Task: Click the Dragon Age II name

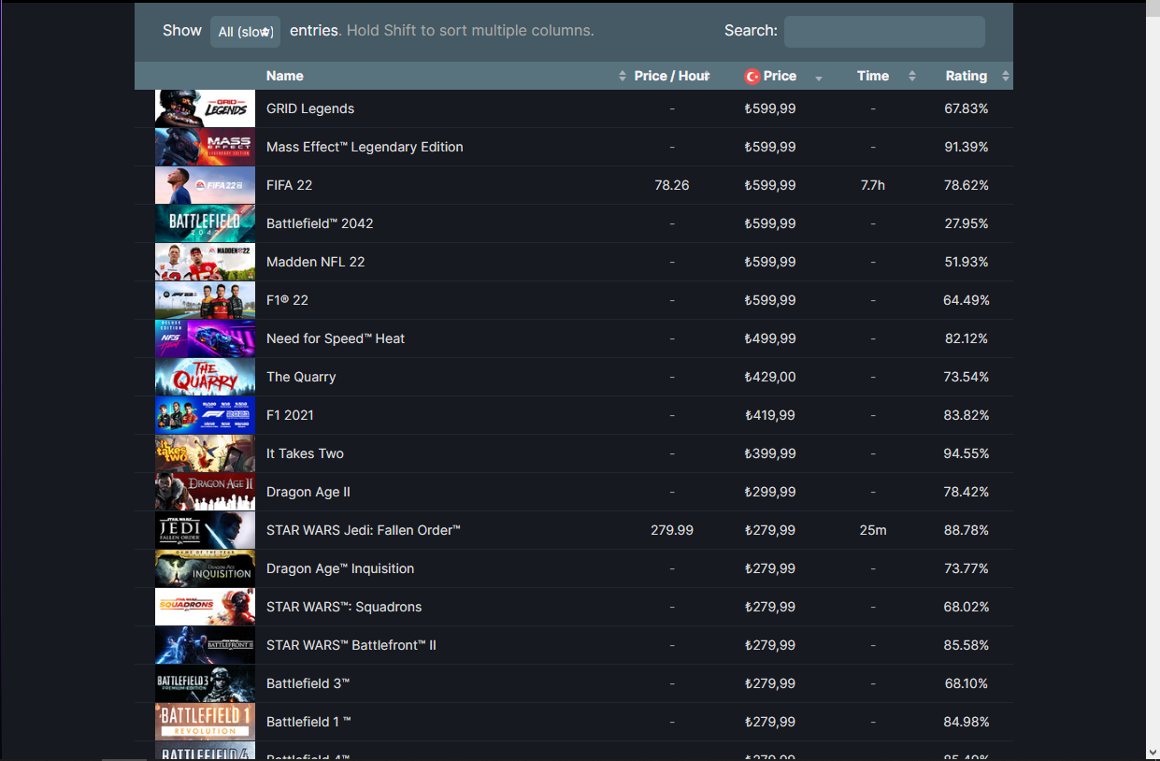Action: coord(308,492)
